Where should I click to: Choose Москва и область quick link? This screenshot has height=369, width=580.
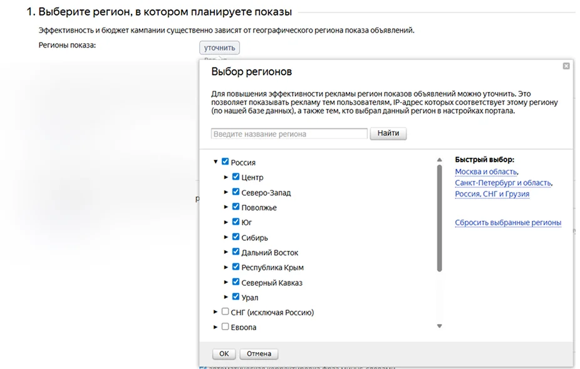tap(486, 171)
